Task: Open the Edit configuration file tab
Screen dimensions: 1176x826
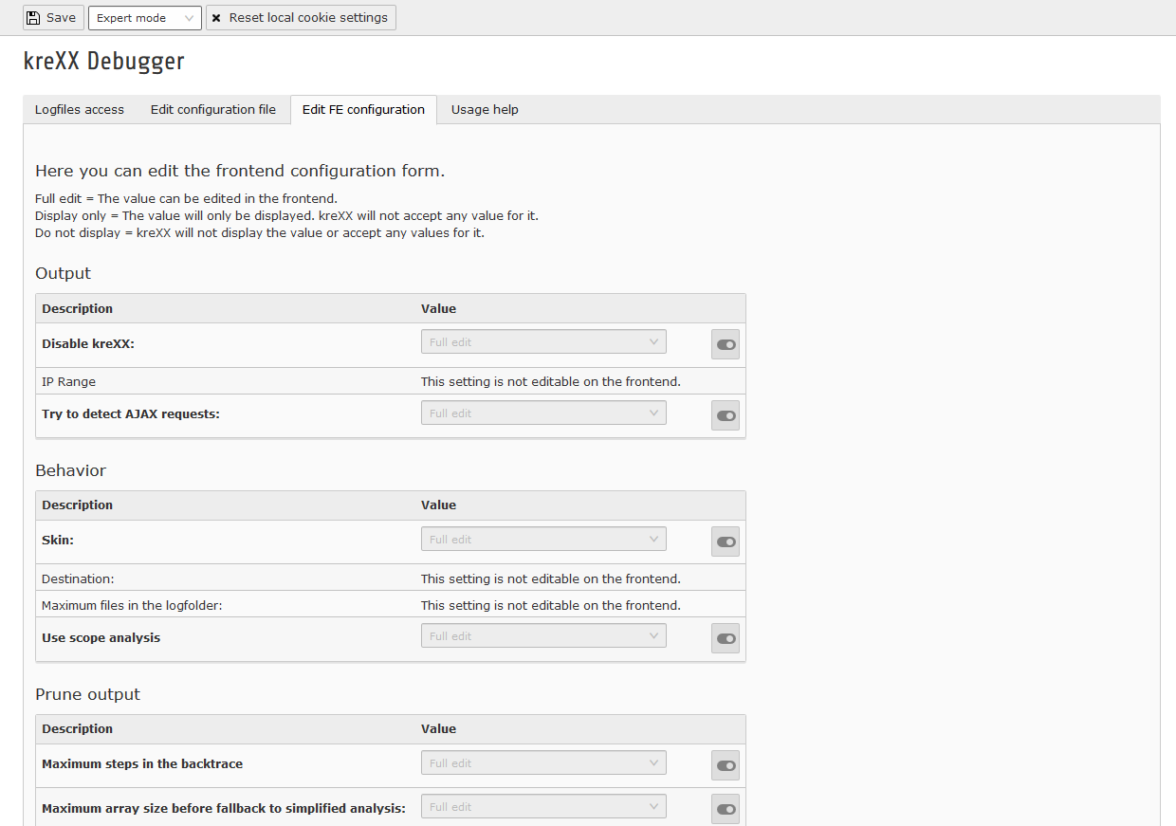Action: coord(213,110)
